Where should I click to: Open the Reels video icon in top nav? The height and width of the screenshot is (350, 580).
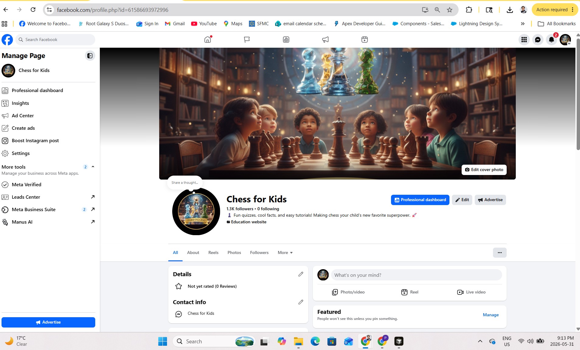click(365, 39)
